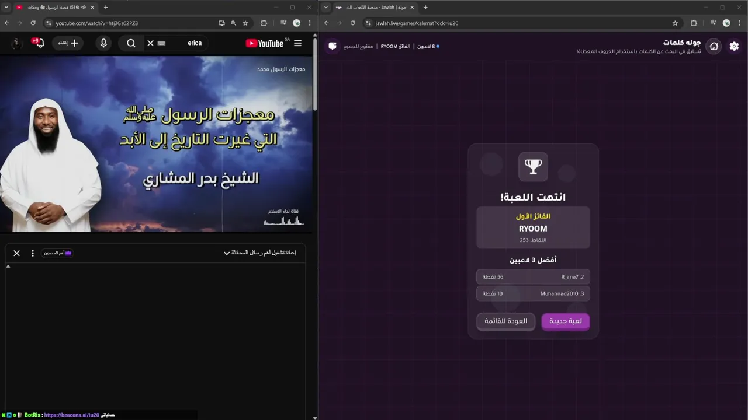Go back in YouTube browser window

point(7,23)
